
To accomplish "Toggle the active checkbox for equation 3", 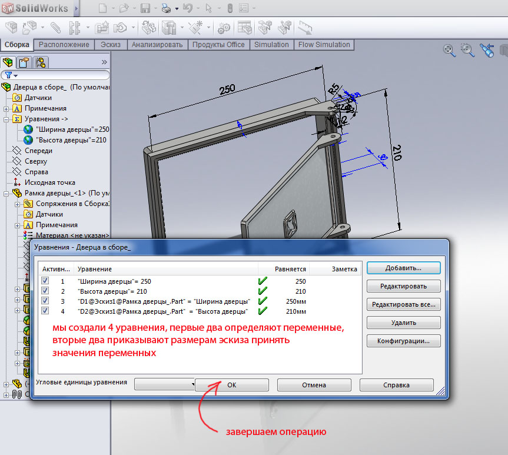I will click(x=45, y=301).
